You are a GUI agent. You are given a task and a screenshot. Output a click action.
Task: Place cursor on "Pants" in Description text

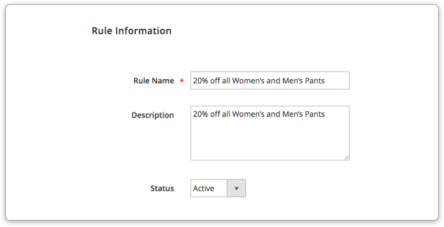pyautogui.click(x=315, y=114)
